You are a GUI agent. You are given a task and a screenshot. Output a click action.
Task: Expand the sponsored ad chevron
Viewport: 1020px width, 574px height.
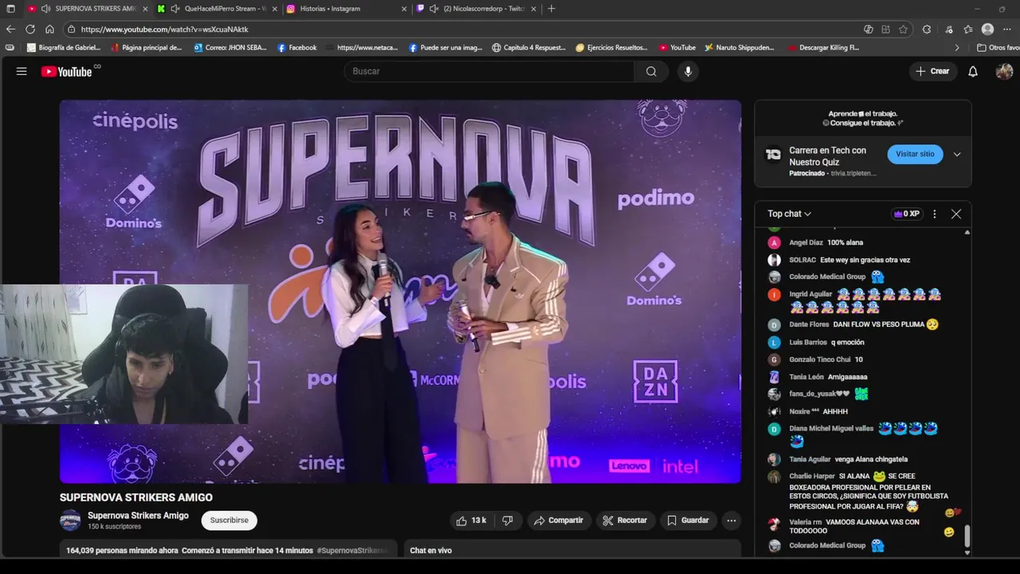(x=957, y=154)
